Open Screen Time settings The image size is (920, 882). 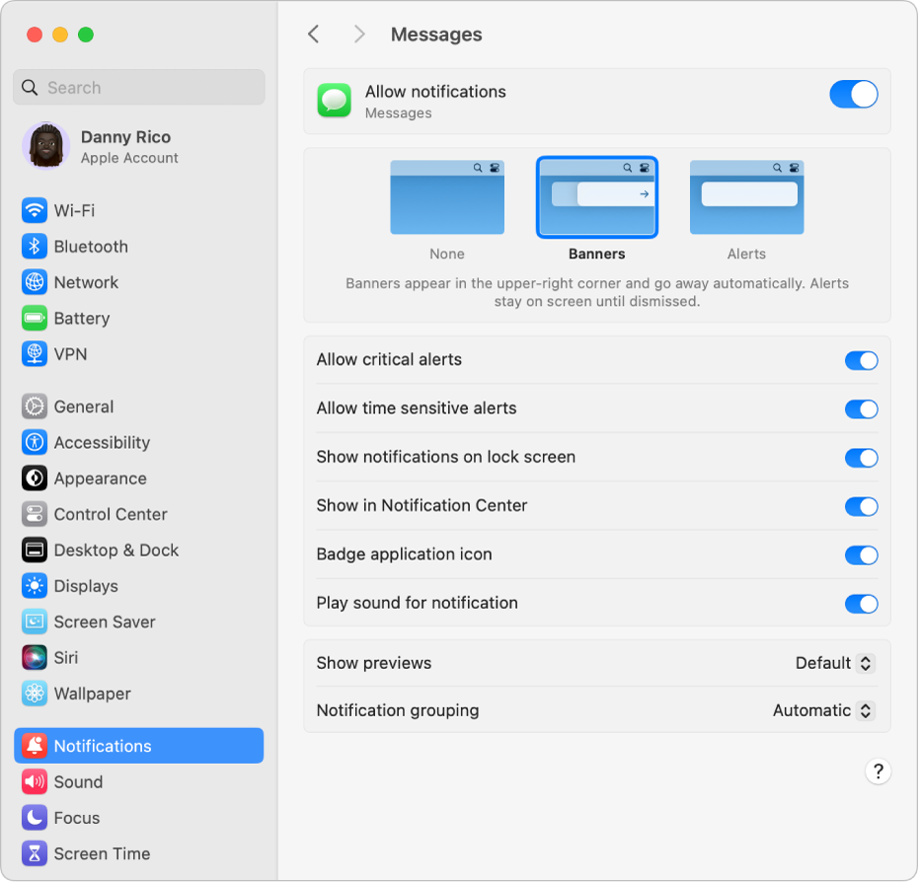coord(36,853)
